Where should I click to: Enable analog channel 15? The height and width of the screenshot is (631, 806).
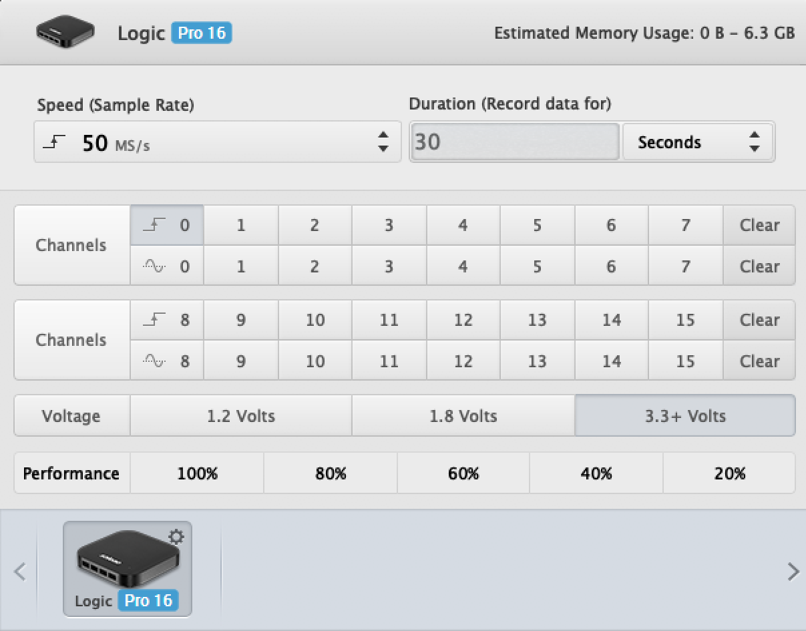pyautogui.click(x=685, y=361)
